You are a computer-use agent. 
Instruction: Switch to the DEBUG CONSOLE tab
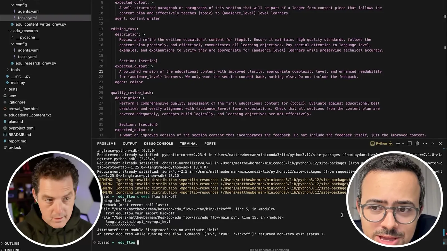click(158, 144)
